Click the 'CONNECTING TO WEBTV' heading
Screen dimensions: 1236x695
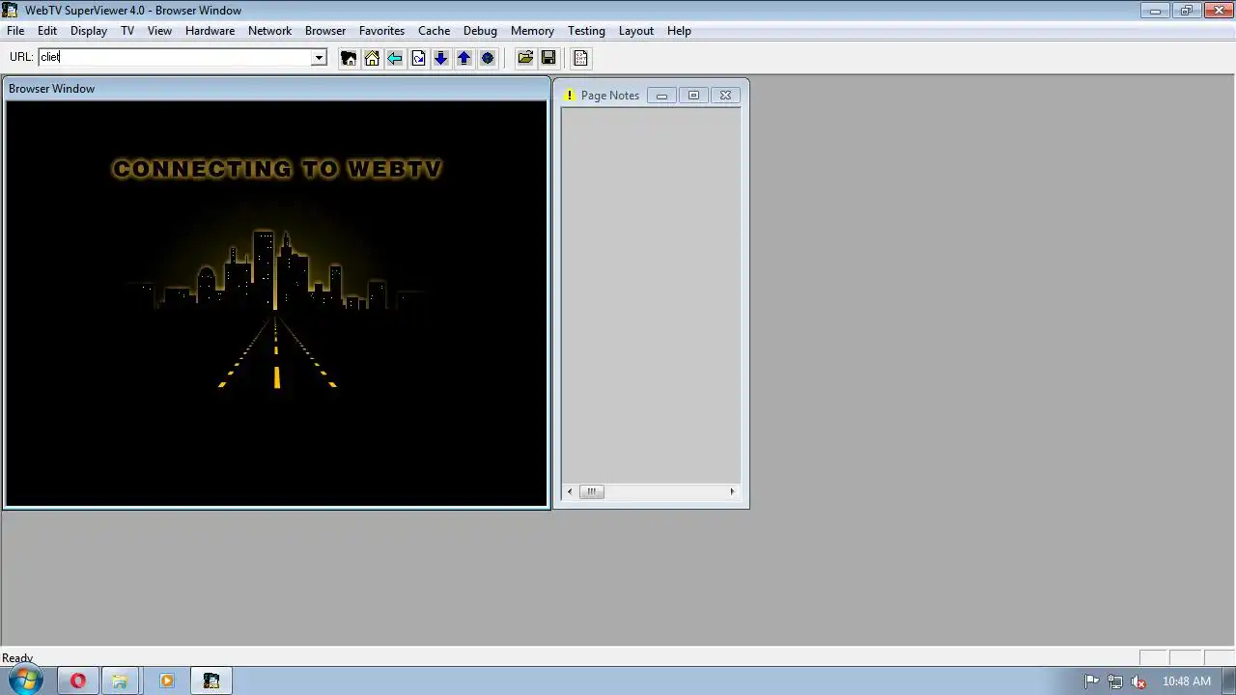click(x=277, y=169)
